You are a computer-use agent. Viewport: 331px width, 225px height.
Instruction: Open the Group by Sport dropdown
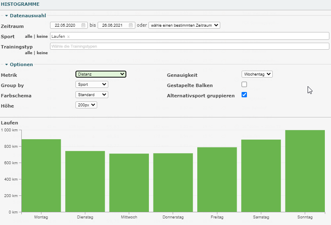[92, 85]
